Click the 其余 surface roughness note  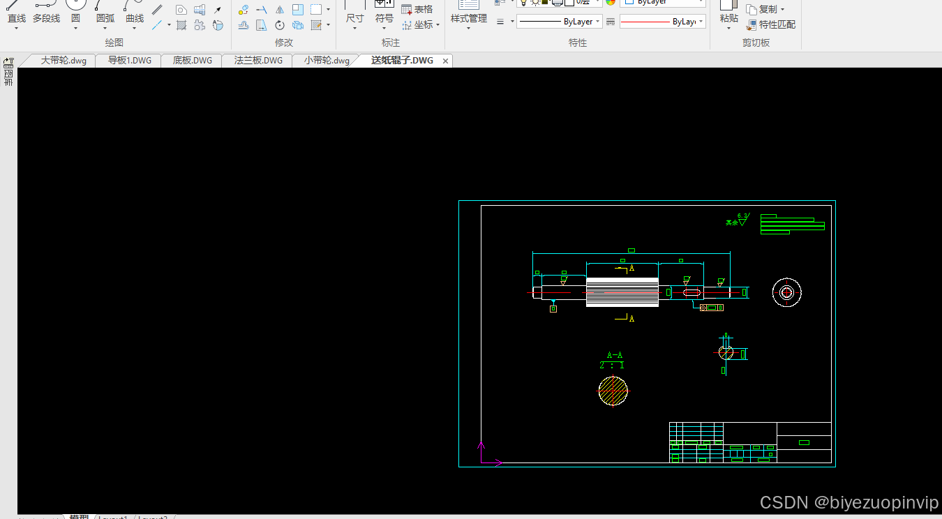pos(738,220)
